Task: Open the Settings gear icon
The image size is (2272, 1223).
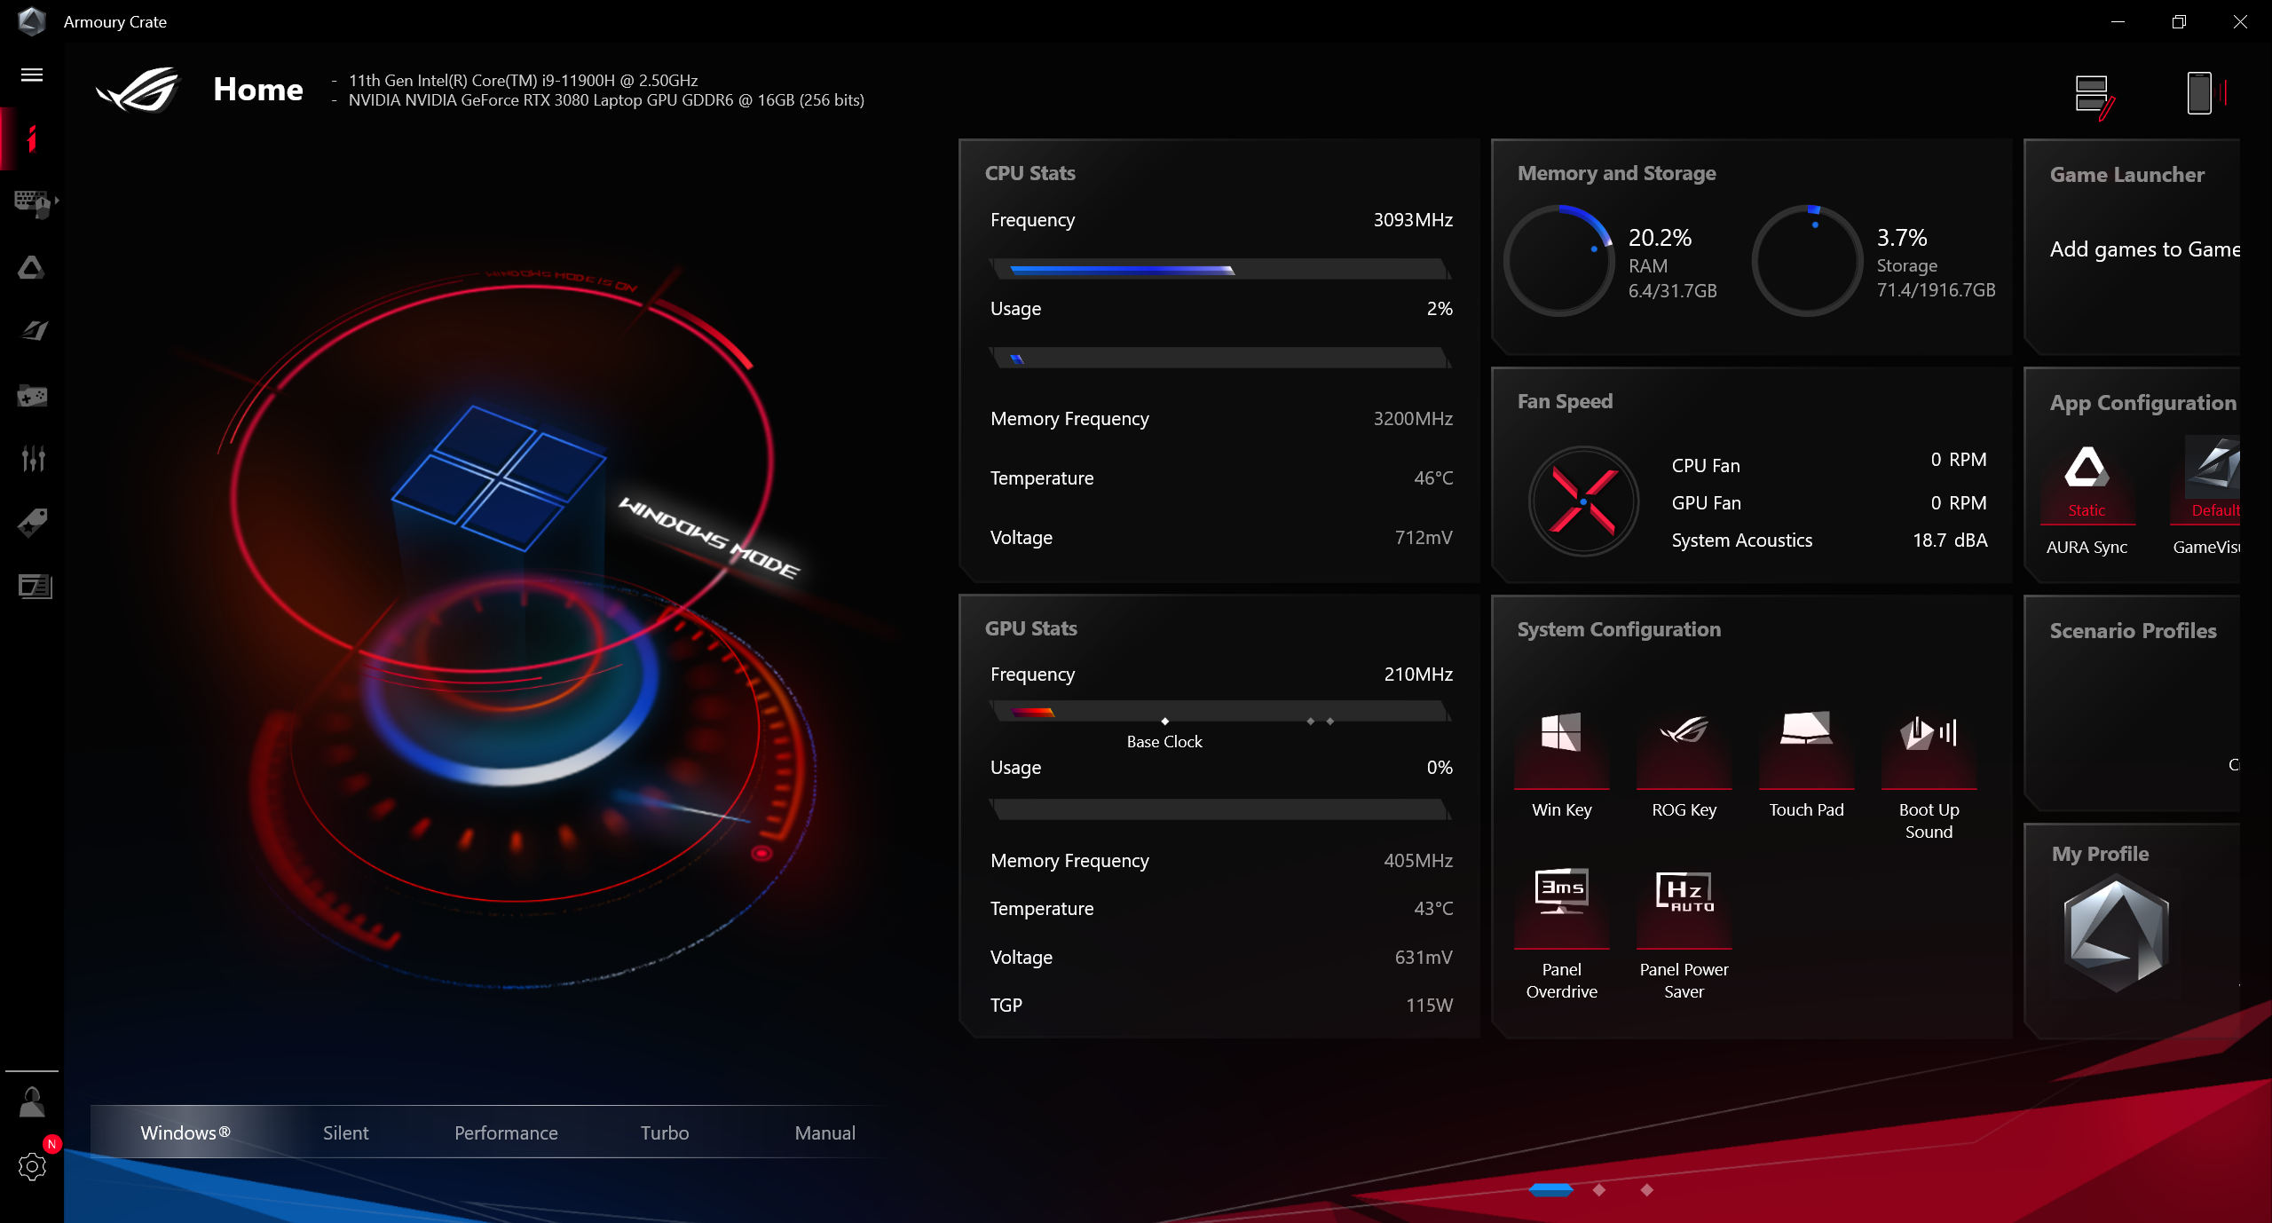Action: (x=32, y=1166)
